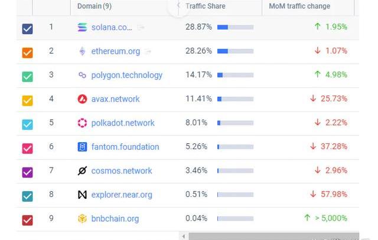Toggle the orange ethereum.org checkbox
Screen dimensions: 378x240
tap(27, 52)
